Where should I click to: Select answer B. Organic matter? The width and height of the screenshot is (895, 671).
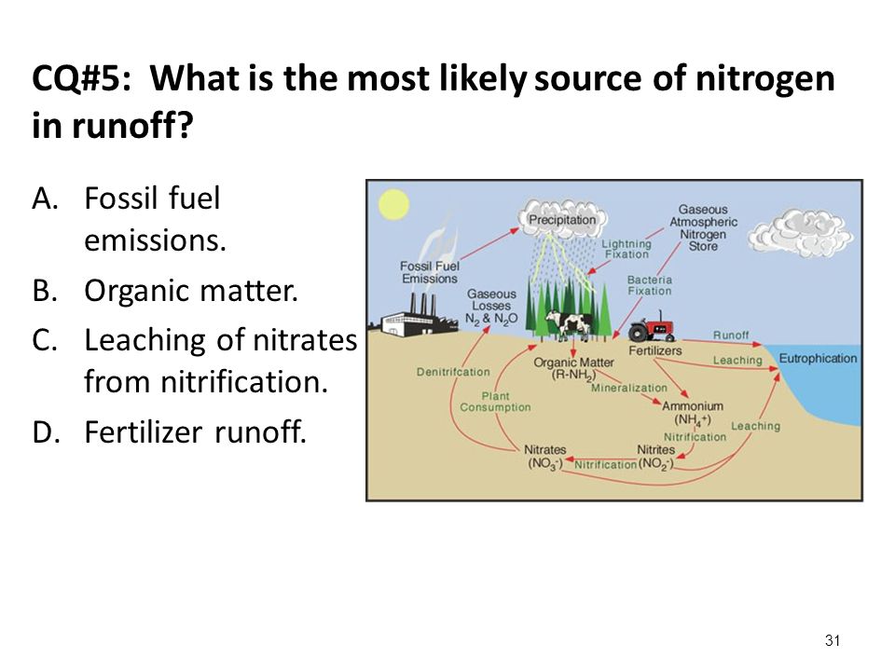[x=166, y=291]
